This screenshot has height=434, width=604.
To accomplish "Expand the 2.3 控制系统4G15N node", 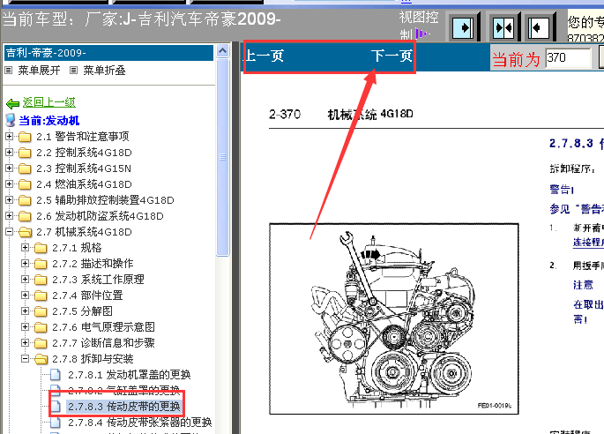I will 9,168.
